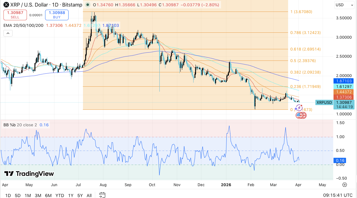Open the USD currency dropdown
Screen dimensions: 357x198
(x=344, y=5)
